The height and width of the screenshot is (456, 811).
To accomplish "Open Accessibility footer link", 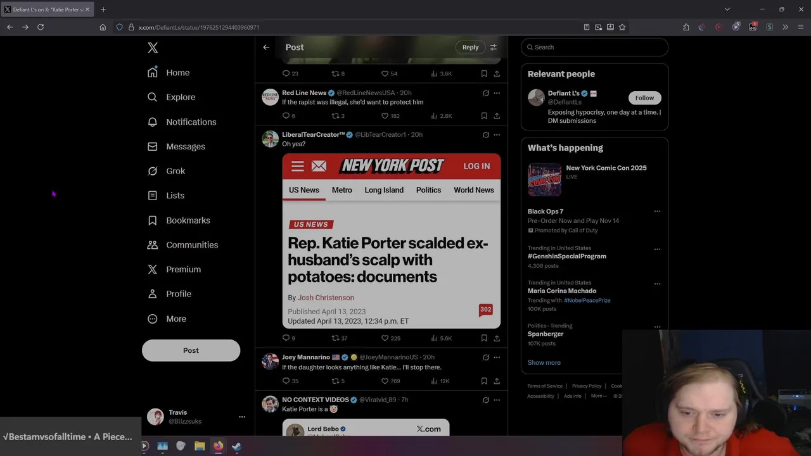I will [540, 396].
